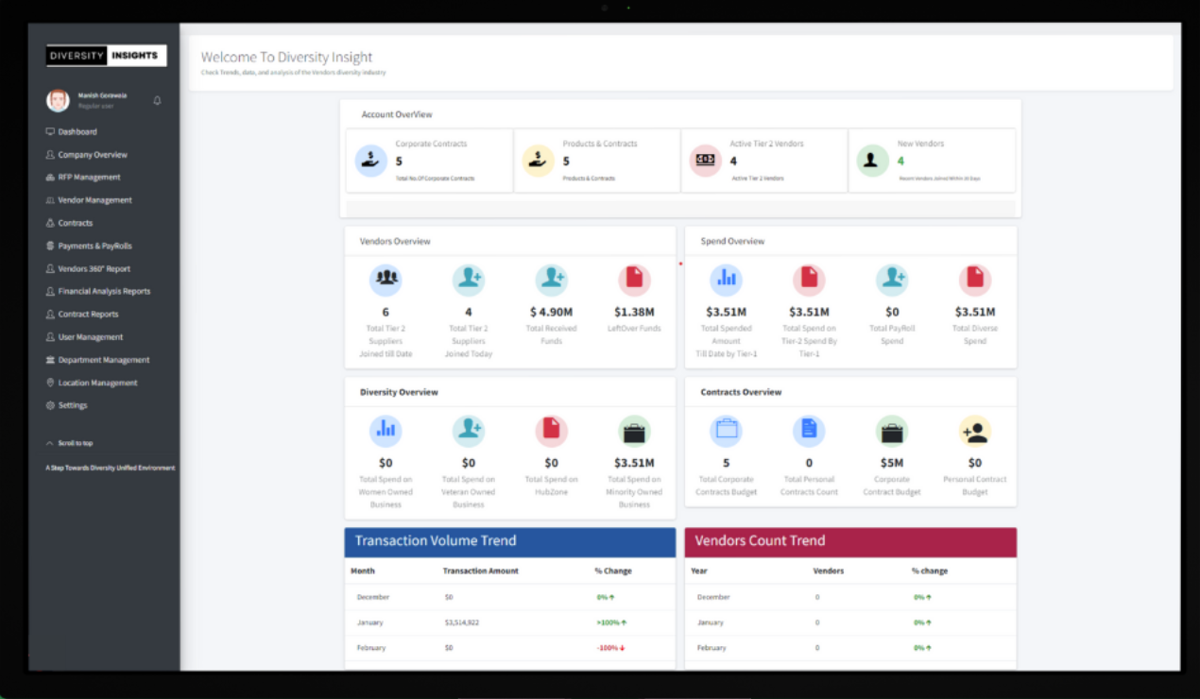This screenshot has width=1200, height=699.
Task: Select the Transaction Volume Trend header bar
Action: click(510, 541)
